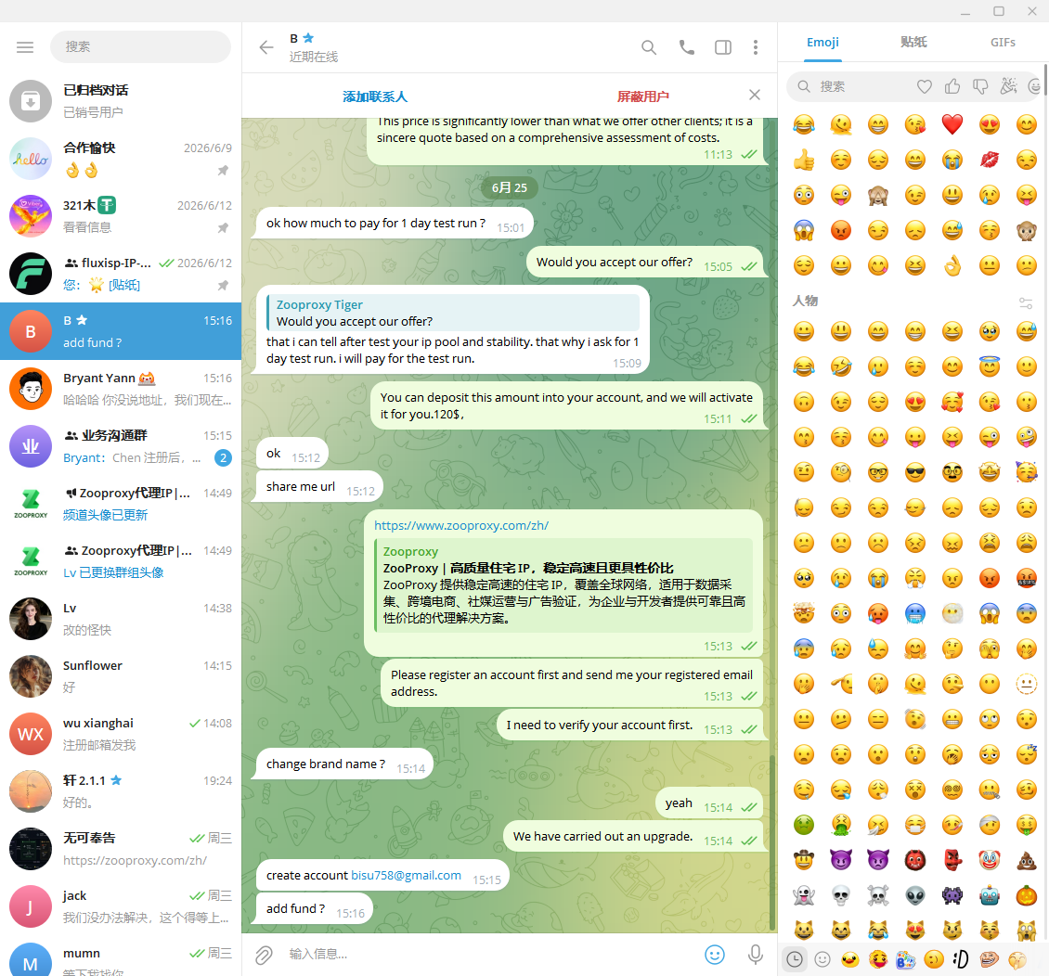Select the hand-drawn :D emoji pack

961,959
